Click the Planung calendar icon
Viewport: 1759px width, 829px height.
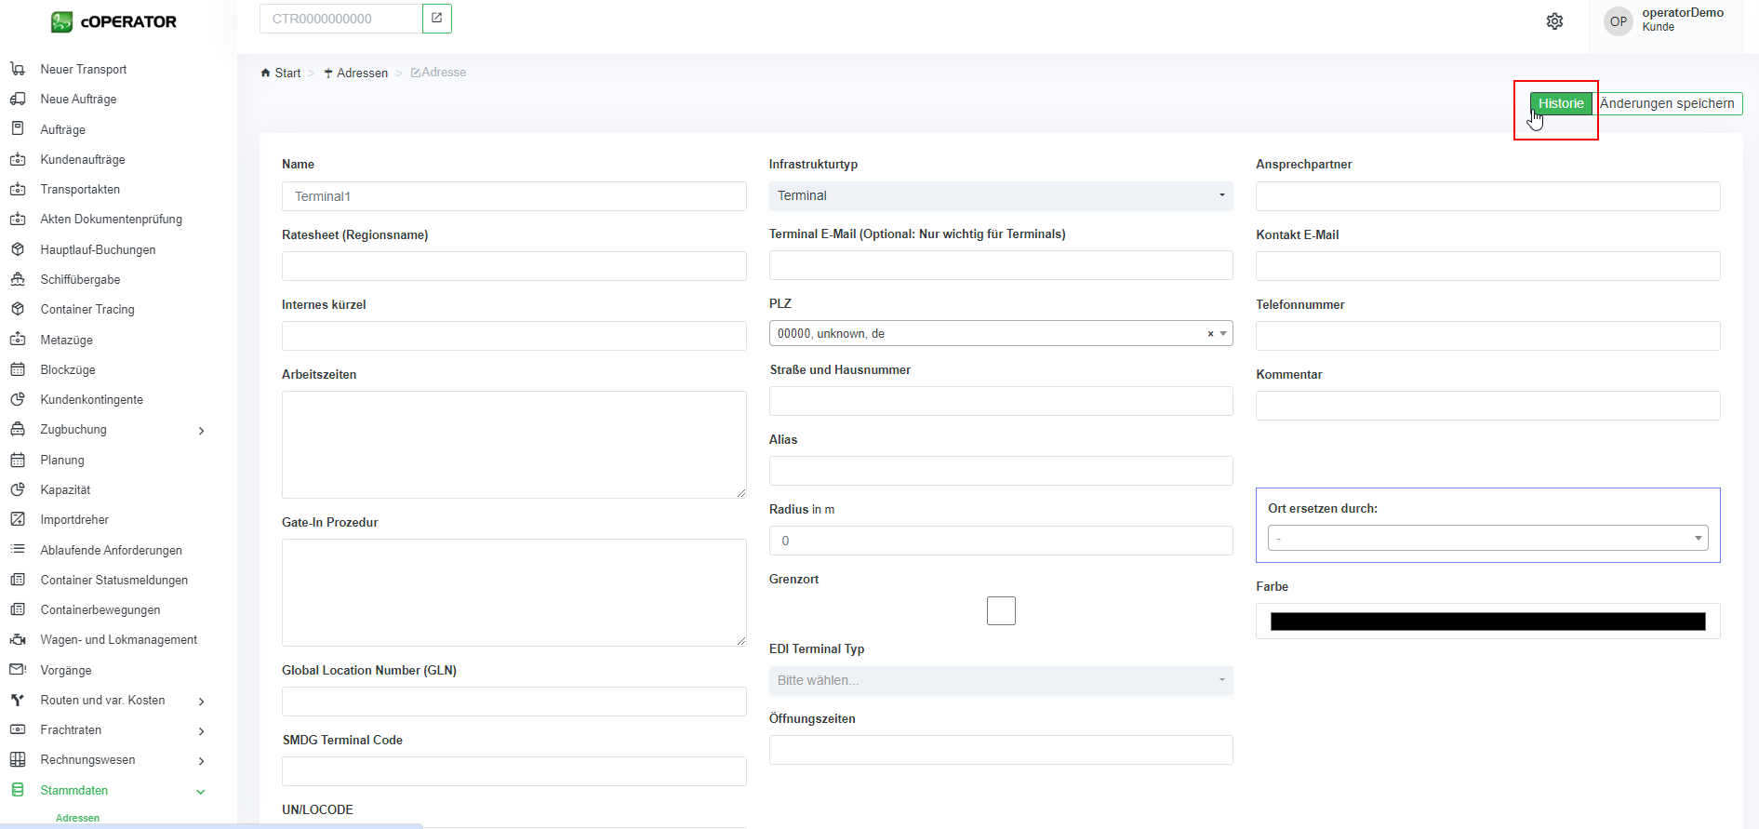pyautogui.click(x=18, y=460)
